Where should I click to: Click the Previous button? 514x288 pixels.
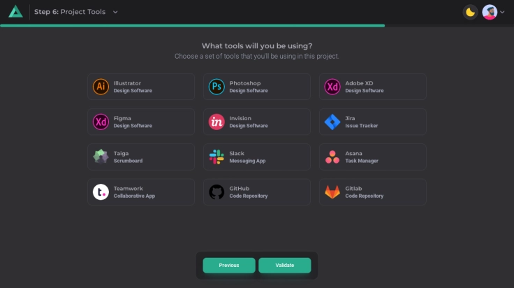228,266
